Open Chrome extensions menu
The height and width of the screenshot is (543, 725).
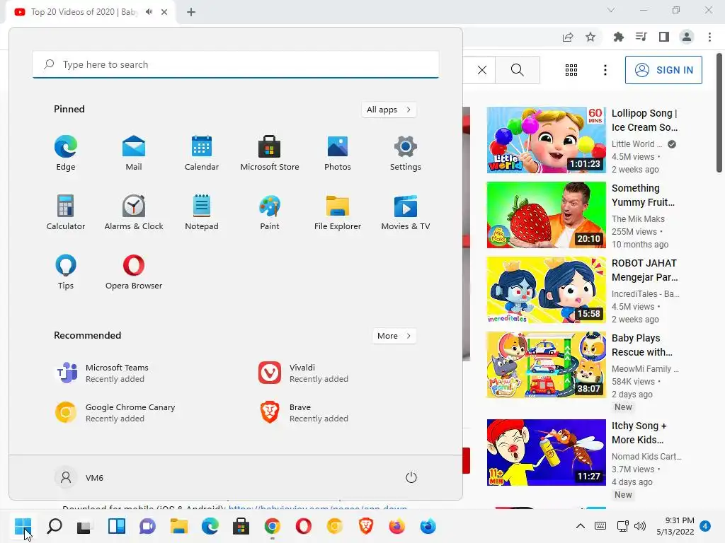pos(618,37)
